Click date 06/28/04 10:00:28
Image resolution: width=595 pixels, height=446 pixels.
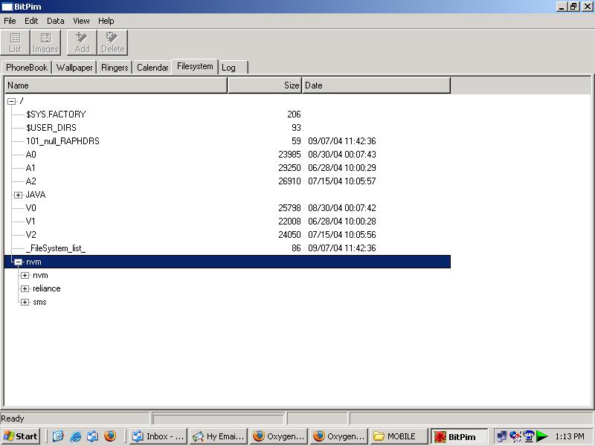(x=342, y=221)
